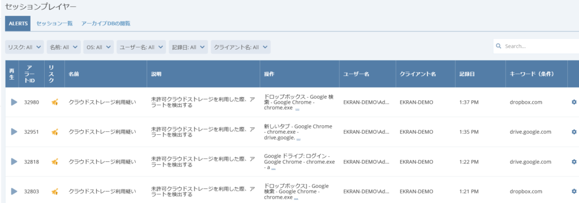Click risk icon in alert 32818 row
The width and height of the screenshot is (579, 203).
pyautogui.click(x=55, y=161)
